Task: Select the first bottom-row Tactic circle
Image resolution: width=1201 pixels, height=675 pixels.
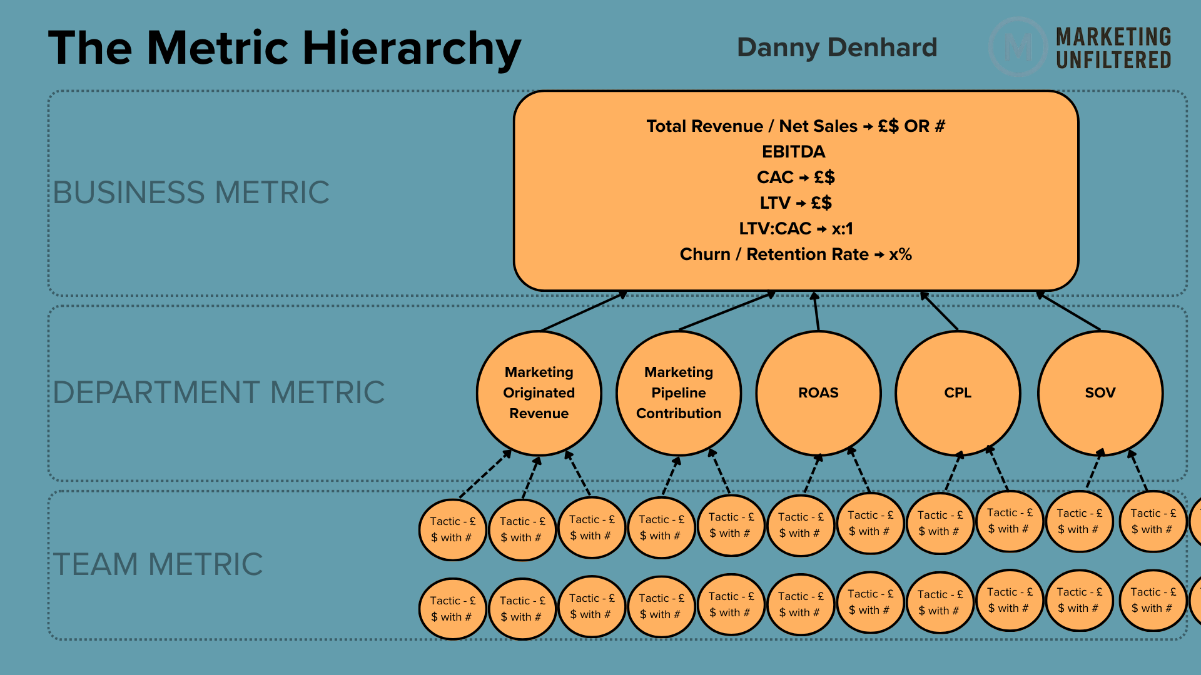Action: coord(452,609)
